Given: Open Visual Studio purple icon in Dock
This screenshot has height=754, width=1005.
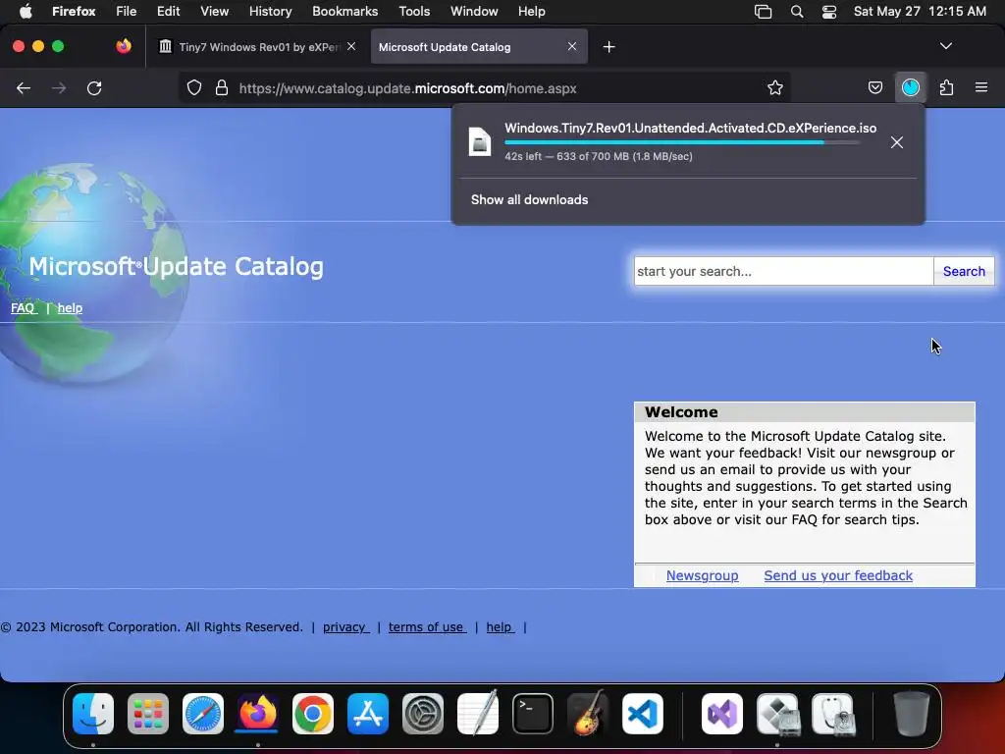Looking at the screenshot, I should coord(722,714).
